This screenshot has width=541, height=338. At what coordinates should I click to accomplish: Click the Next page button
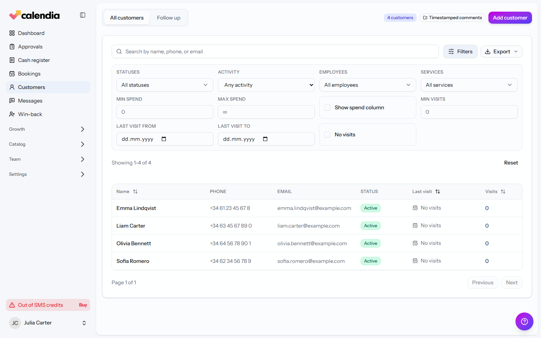(512, 282)
